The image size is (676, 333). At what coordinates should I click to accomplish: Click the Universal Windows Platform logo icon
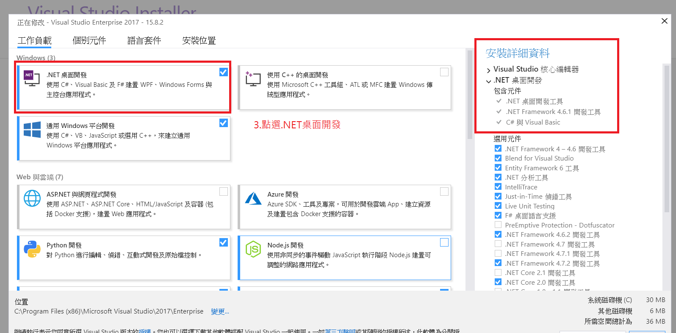click(32, 130)
